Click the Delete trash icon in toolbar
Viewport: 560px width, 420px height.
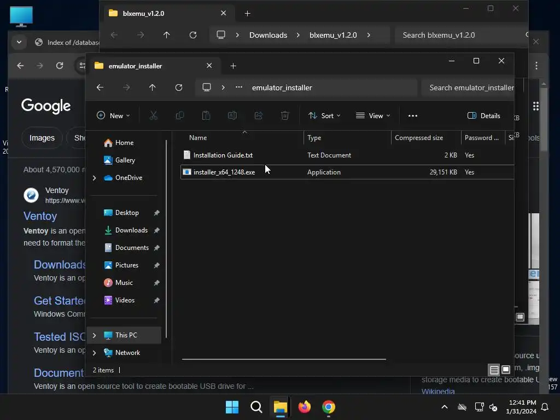pyautogui.click(x=285, y=115)
